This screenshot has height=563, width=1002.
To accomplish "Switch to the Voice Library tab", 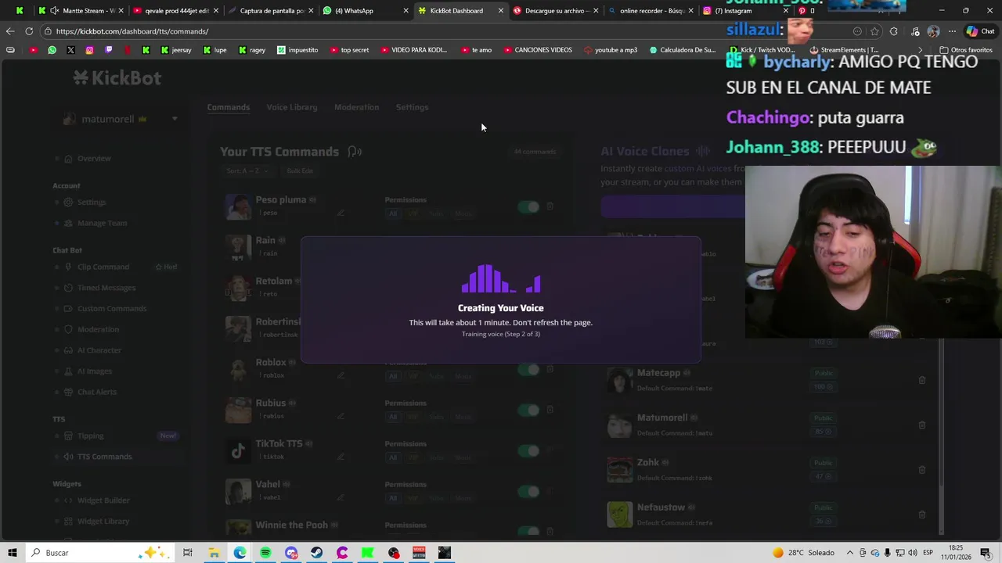I will (x=292, y=107).
